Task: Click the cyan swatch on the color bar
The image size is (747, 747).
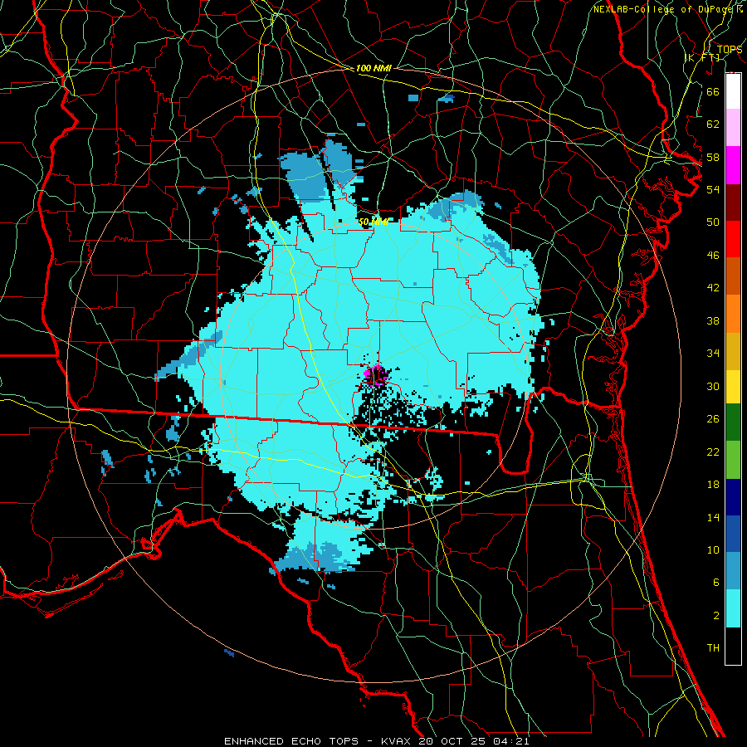Action: (733, 608)
